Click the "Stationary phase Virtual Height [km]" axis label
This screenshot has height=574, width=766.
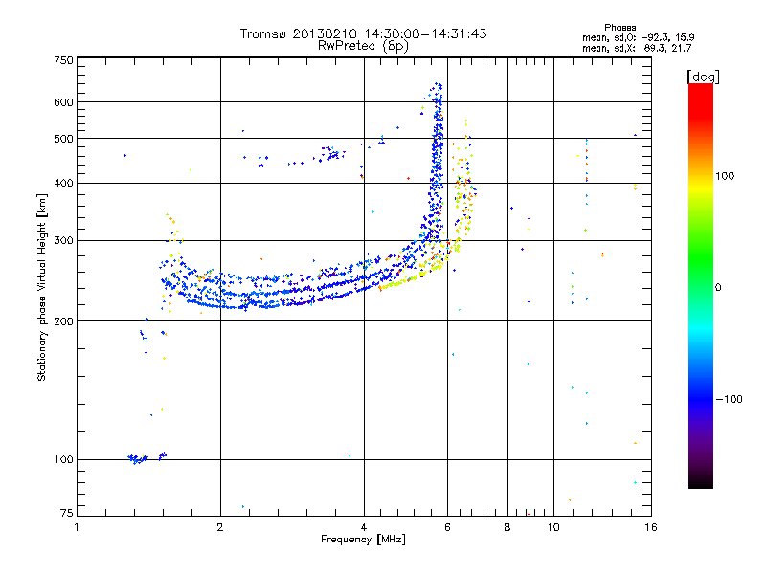pos(42,287)
